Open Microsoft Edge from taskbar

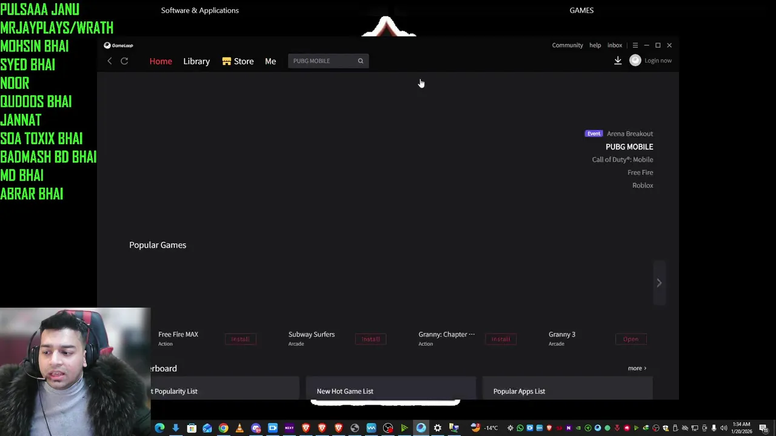click(x=159, y=428)
